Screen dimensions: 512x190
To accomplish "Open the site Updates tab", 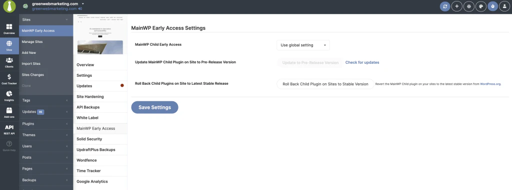I will 100,86.
